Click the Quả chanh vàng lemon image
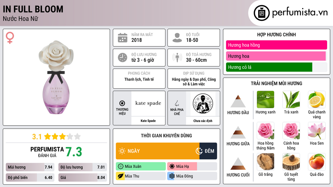This screenshot has width=333, height=187. [x=317, y=99]
